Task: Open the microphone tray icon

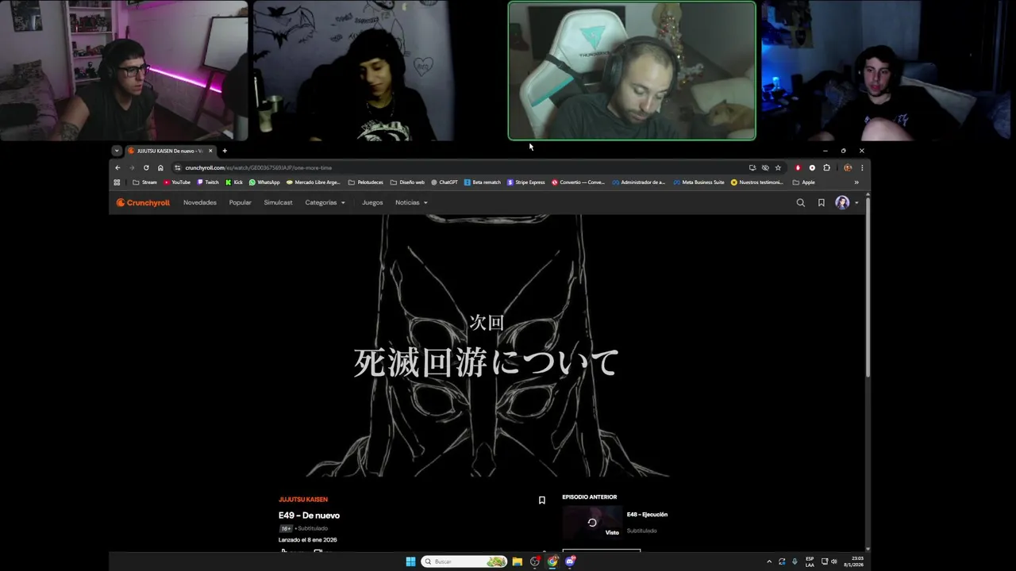Action: pos(795,561)
